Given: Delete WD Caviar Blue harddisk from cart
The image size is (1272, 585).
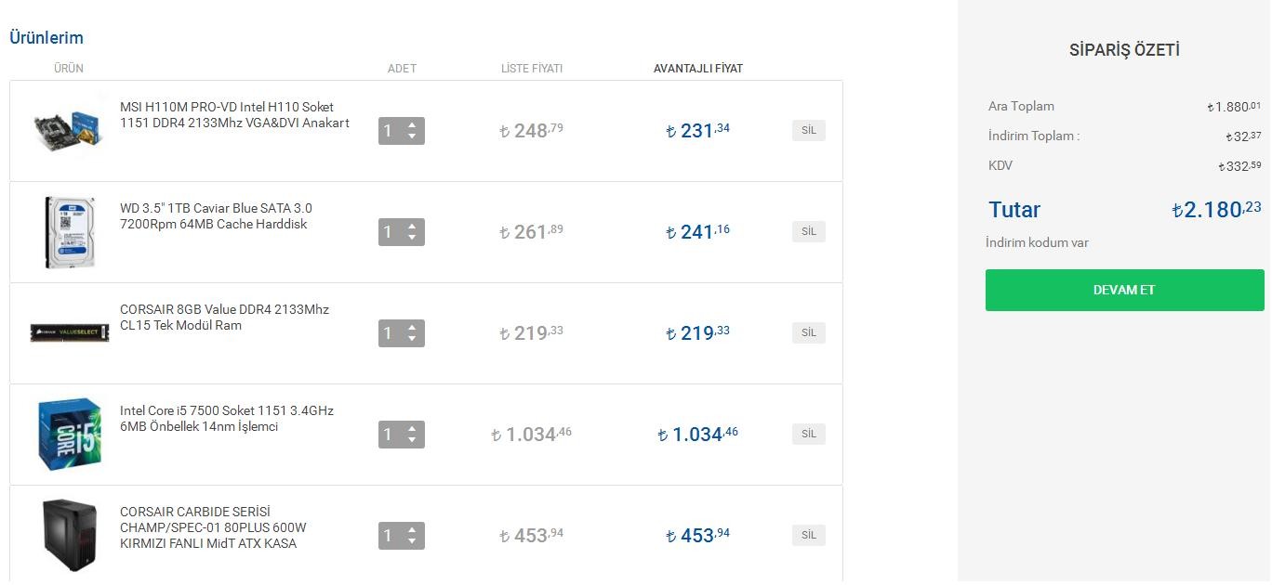Looking at the screenshot, I should (x=809, y=232).
